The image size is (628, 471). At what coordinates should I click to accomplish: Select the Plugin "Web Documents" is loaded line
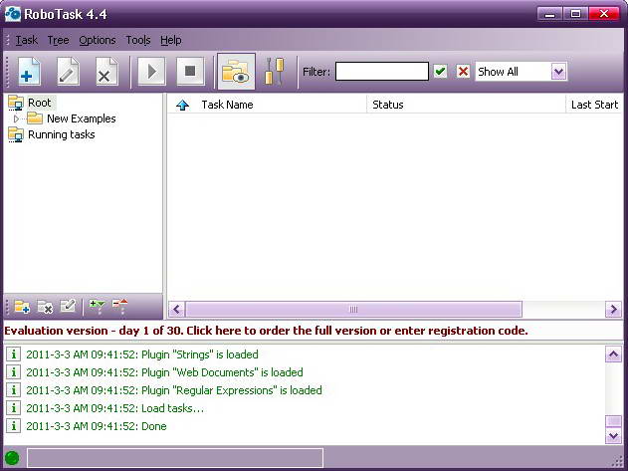click(x=164, y=372)
